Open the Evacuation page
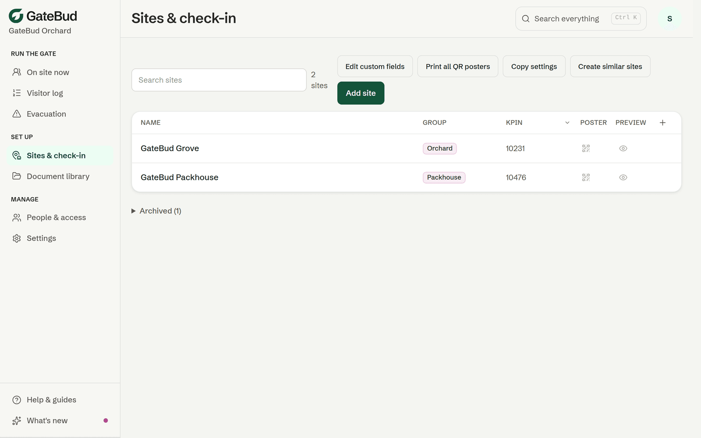701x438 pixels. (60, 114)
